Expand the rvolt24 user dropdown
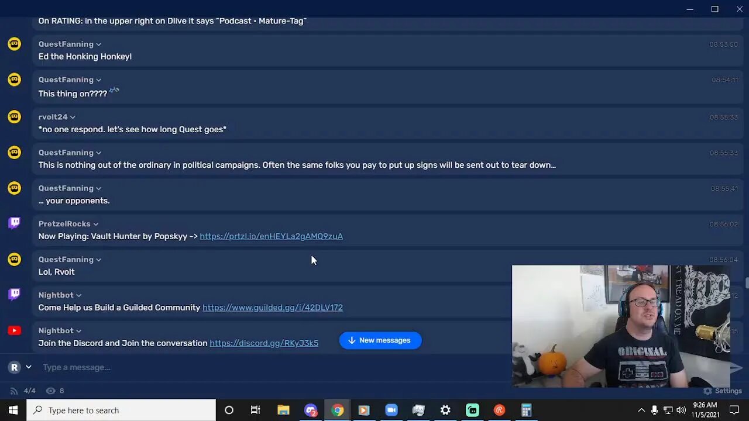Screen dimensions: 749x421 pos(73,117)
